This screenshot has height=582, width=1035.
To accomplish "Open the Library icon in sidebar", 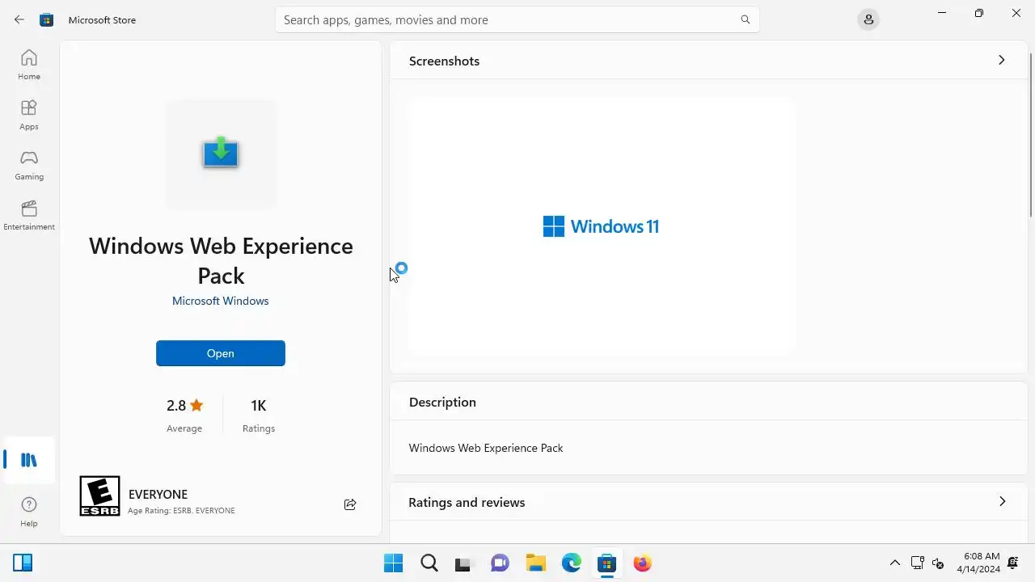I will tap(29, 460).
